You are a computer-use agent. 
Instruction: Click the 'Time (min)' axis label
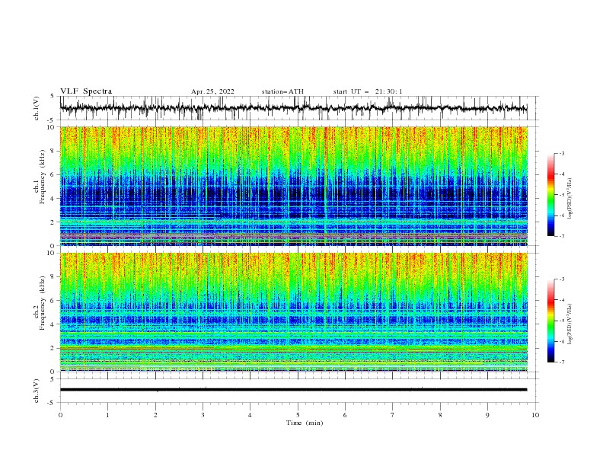[305, 423]
